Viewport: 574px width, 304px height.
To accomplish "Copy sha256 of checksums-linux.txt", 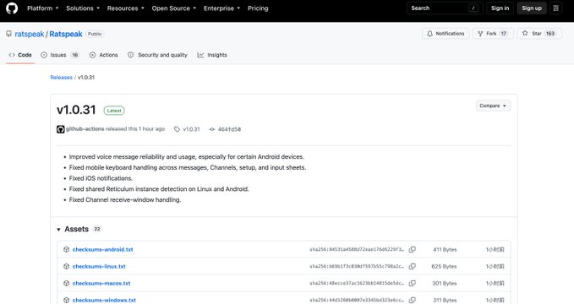I will (413, 266).
